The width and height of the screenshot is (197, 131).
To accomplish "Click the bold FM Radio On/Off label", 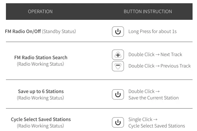I will pos(23,31).
